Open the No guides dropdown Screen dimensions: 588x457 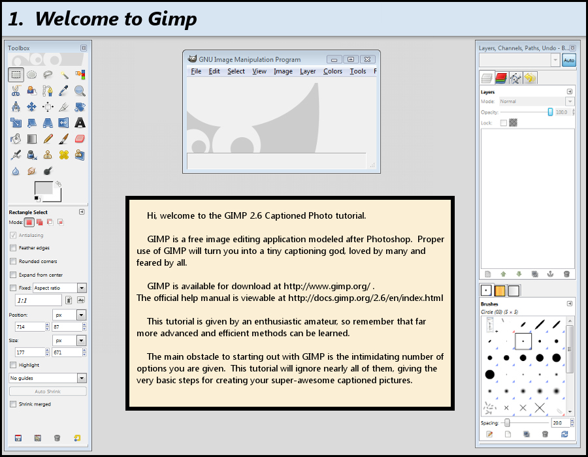[48, 378]
